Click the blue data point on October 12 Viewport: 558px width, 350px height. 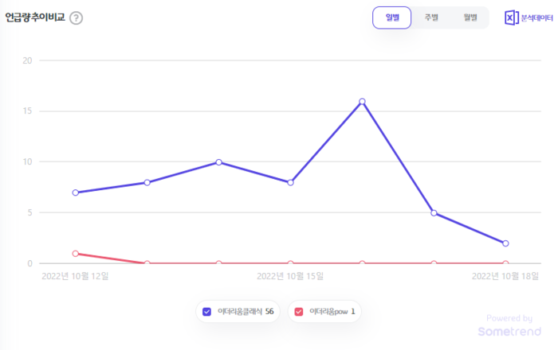point(76,192)
